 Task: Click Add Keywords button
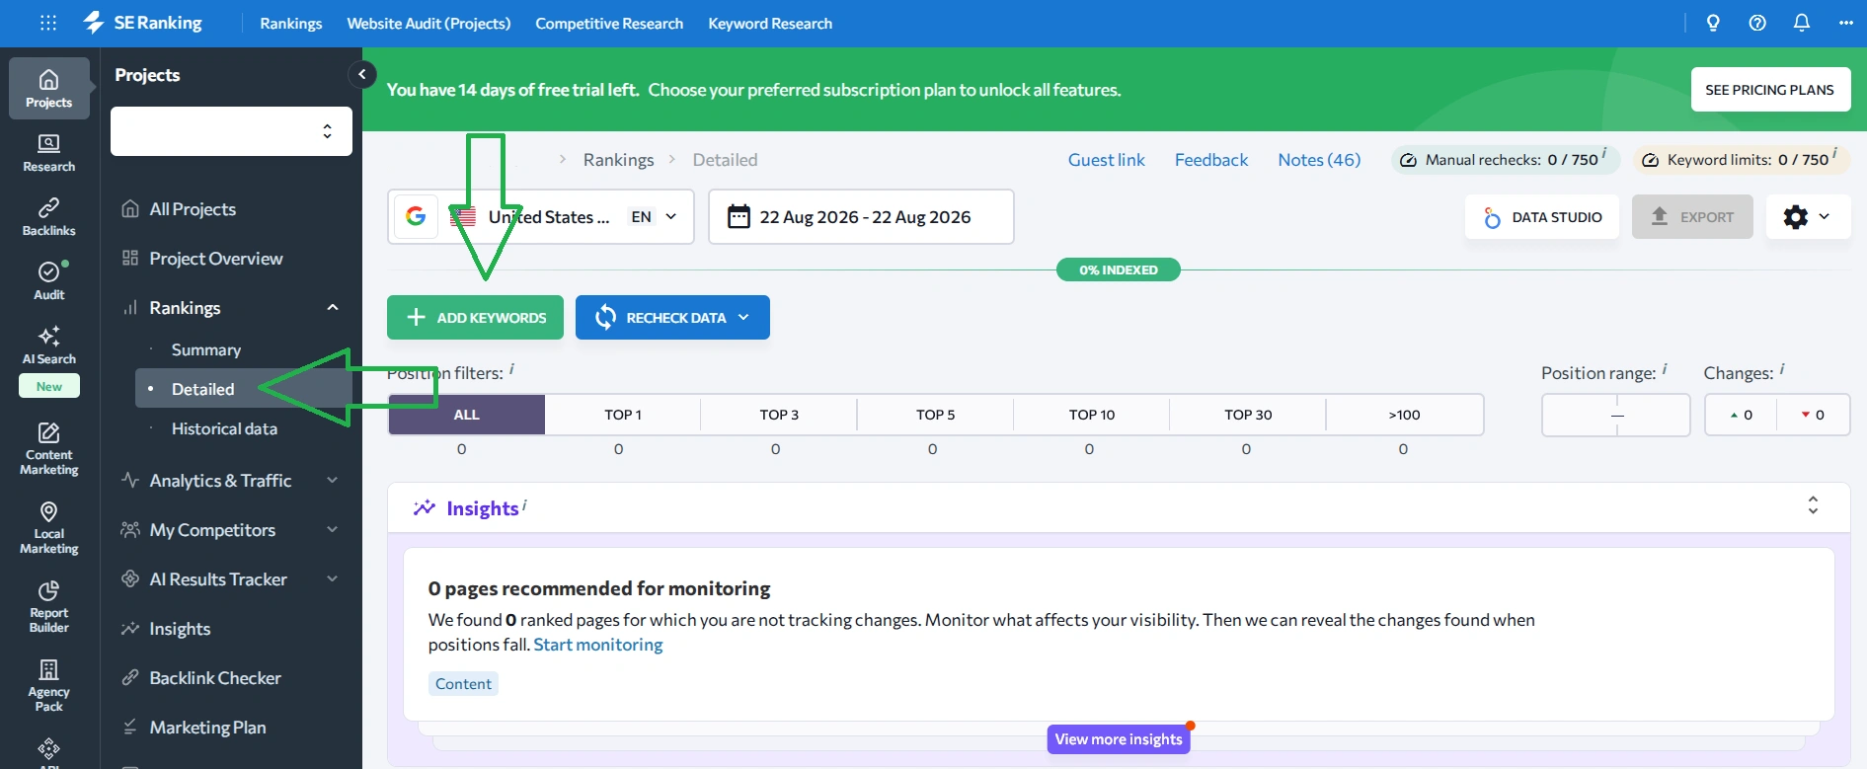point(475,317)
